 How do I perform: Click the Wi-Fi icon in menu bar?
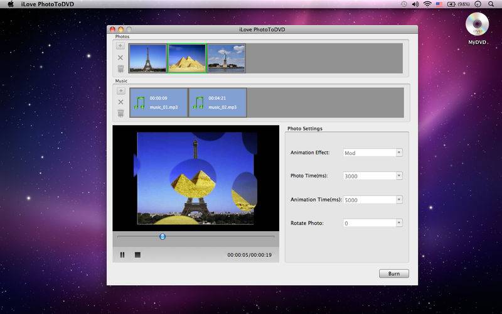point(427,4)
